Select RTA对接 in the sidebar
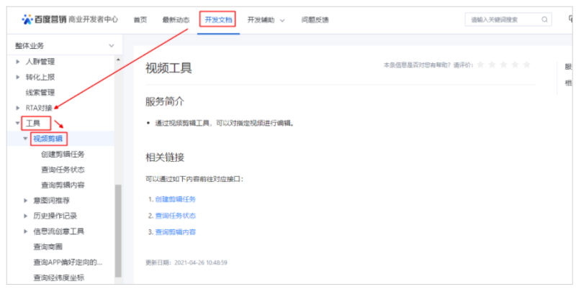The image size is (576, 289). (x=39, y=108)
